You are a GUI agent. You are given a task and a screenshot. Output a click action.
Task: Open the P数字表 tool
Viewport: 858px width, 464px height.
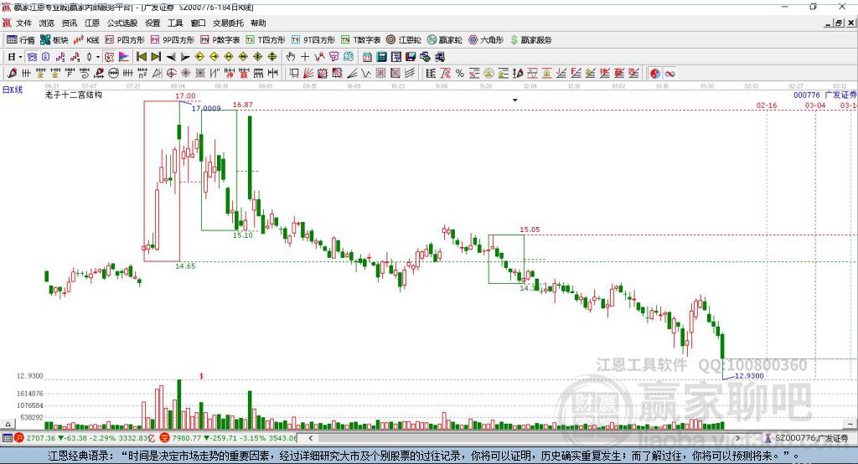pyautogui.click(x=220, y=40)
